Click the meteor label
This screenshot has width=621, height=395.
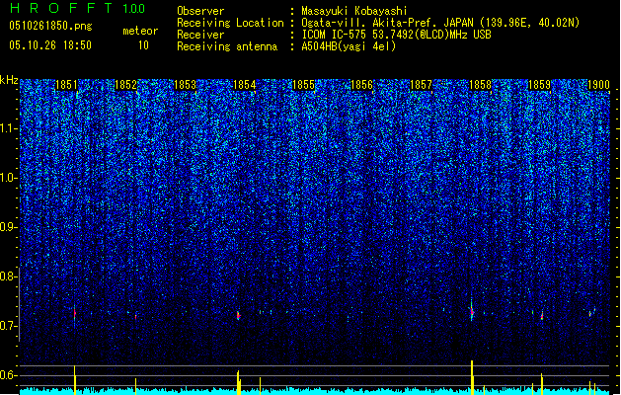140,31
